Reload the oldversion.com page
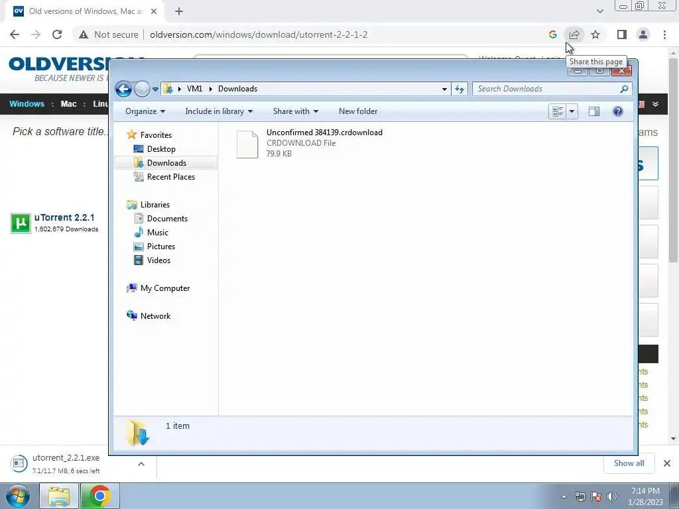 click(x=57, y=34)
